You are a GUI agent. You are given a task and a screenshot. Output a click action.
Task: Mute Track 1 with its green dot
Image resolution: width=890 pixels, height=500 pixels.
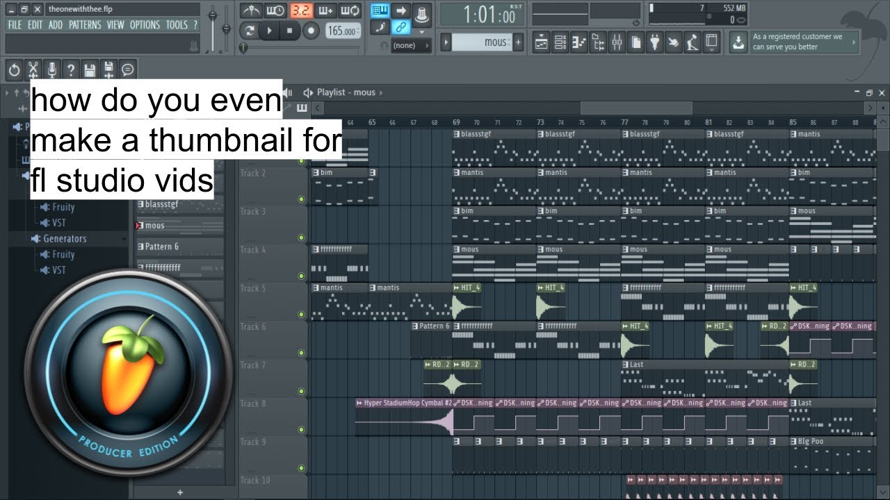click(301, 160)
